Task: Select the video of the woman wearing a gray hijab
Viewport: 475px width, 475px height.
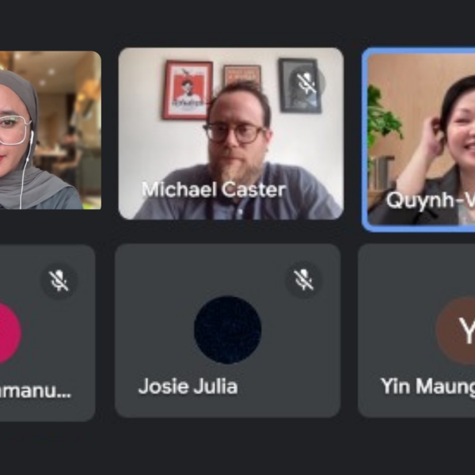Action: click(x=51, y=131)
